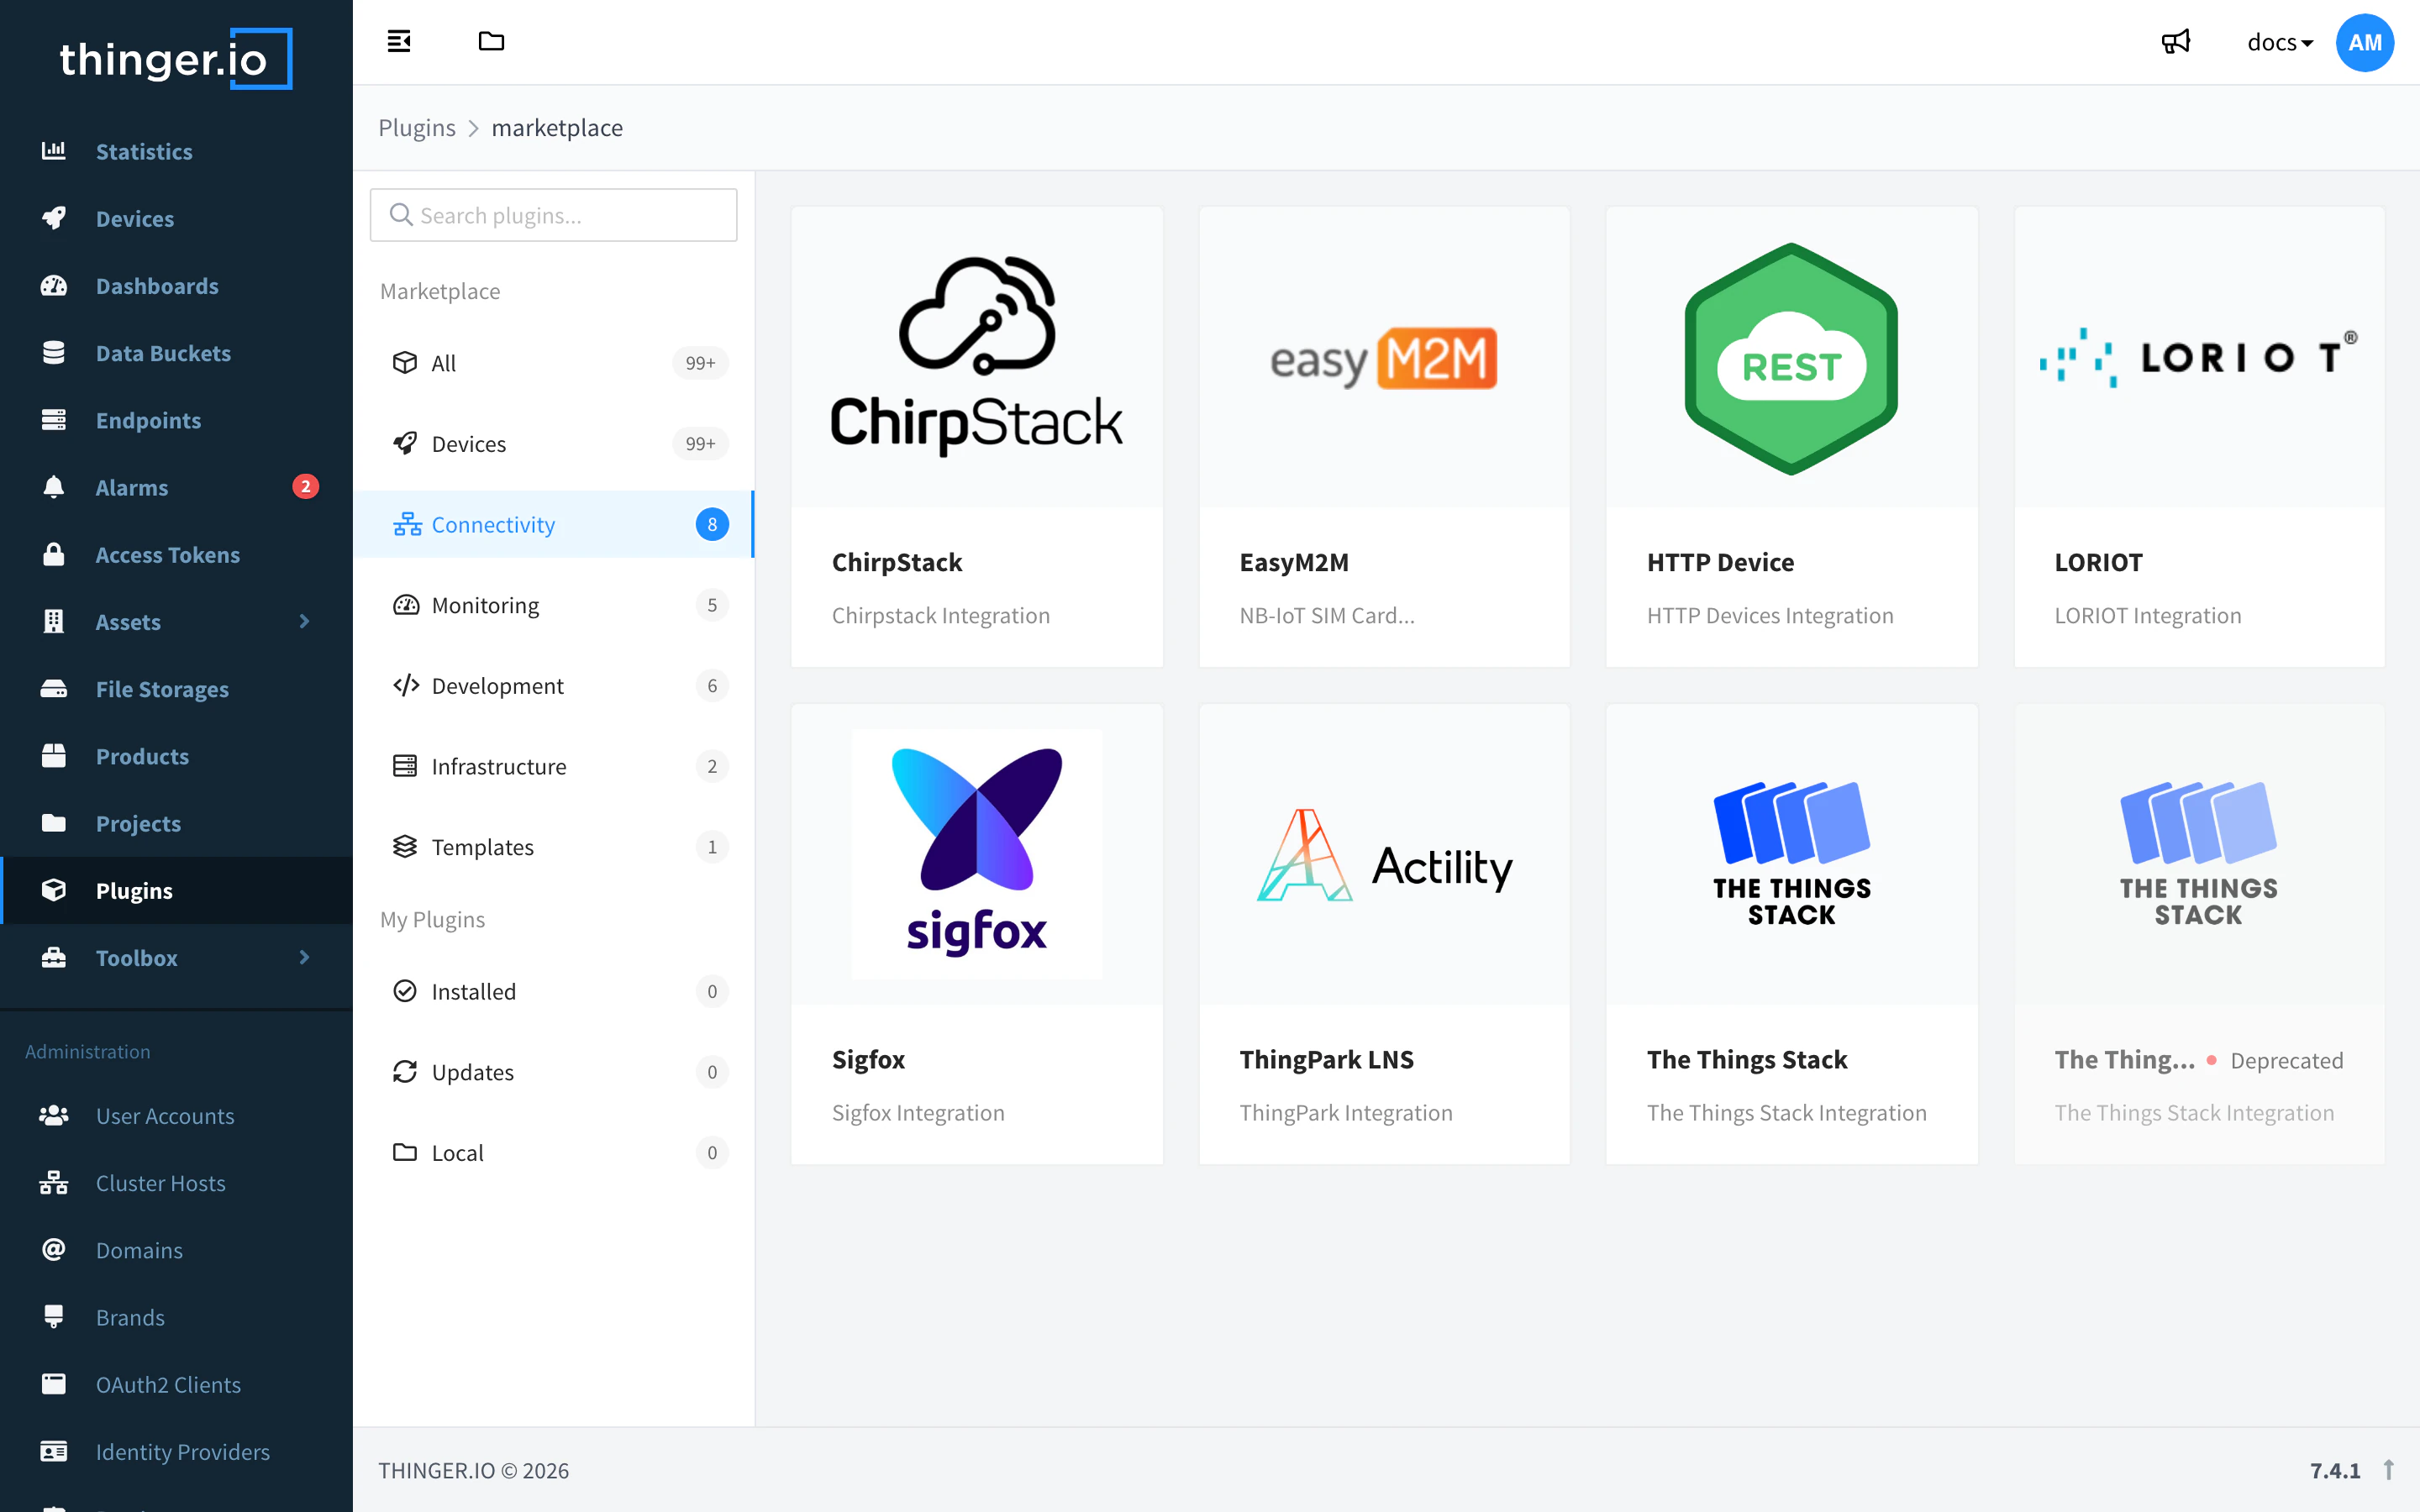Click the File Storages drive icon
The image size is (2420, 1512).
point(54,689)
